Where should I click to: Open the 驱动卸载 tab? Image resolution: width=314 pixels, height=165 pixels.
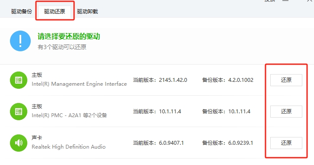[87, 12]
